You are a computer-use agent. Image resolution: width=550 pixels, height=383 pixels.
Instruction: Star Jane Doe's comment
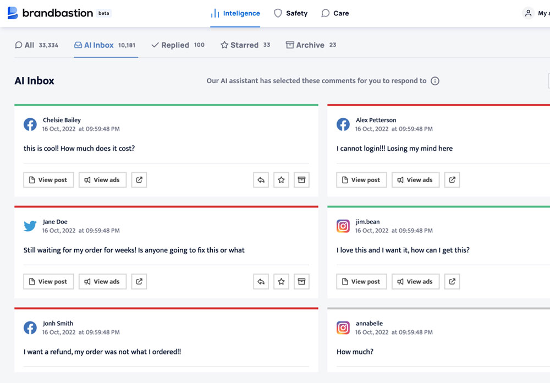[281, 282]
